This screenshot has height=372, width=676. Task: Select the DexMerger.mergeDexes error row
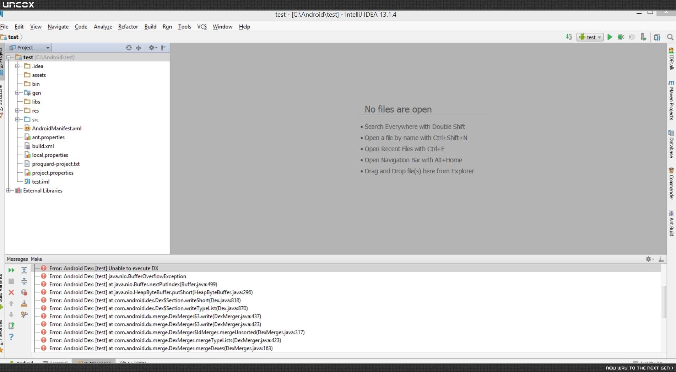tap(347, 348)
